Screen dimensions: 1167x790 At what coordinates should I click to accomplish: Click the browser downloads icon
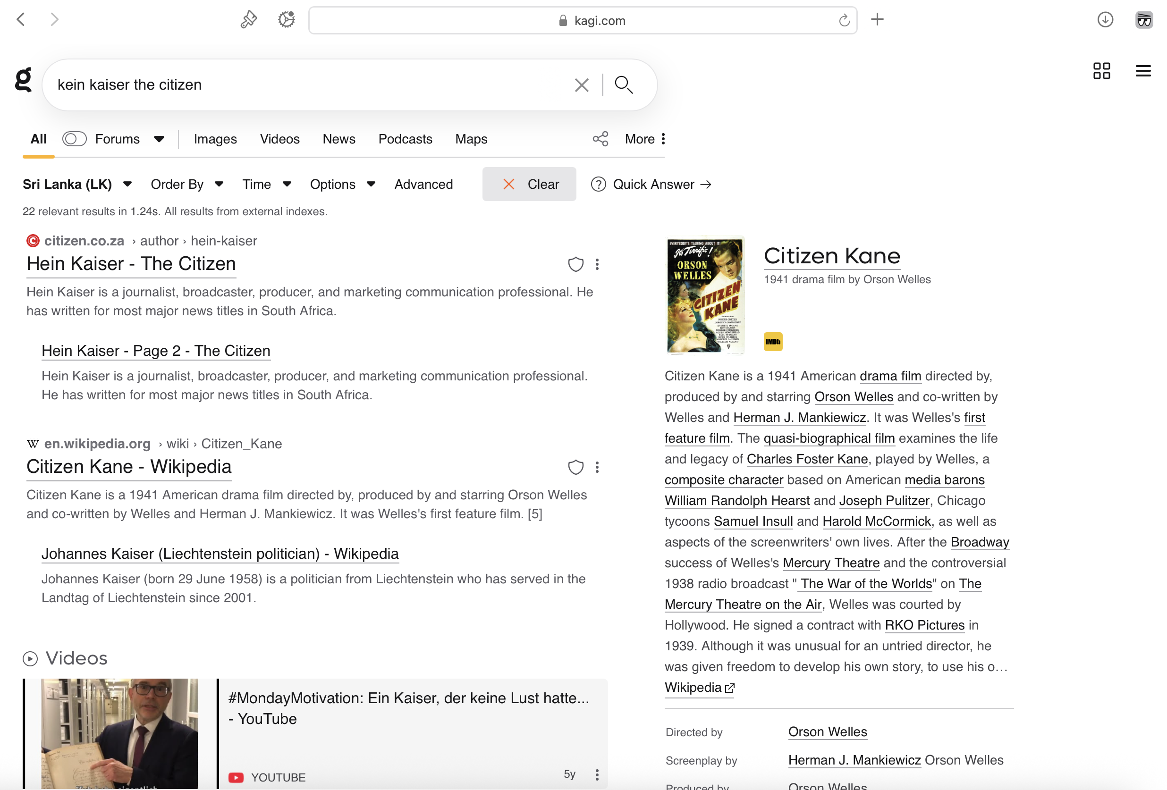pyautogui.click(x=1105, y=20)
